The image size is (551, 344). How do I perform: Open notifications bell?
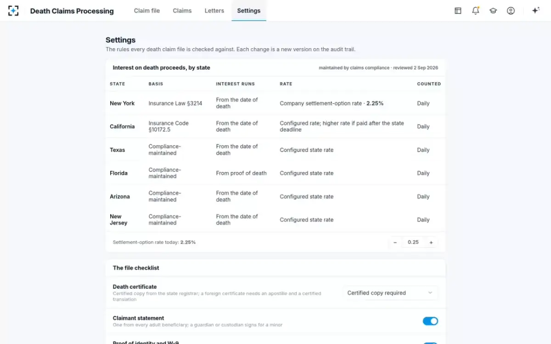coord(476,11)
